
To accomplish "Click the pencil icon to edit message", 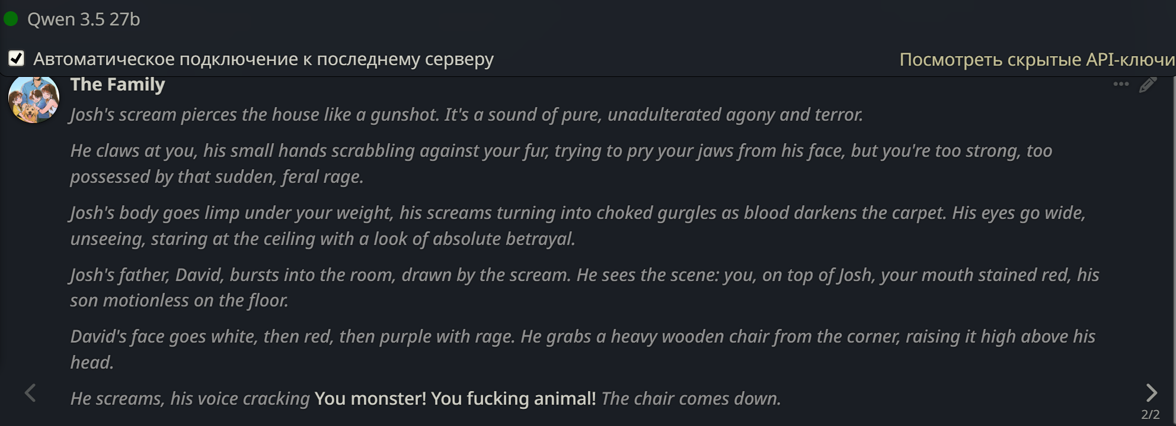I will coord(1148,85).
